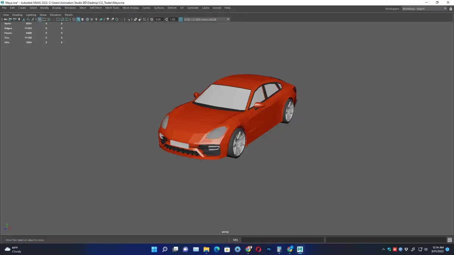
Task: Toggle the Safe Title overlay
Action: coord(67,19)
